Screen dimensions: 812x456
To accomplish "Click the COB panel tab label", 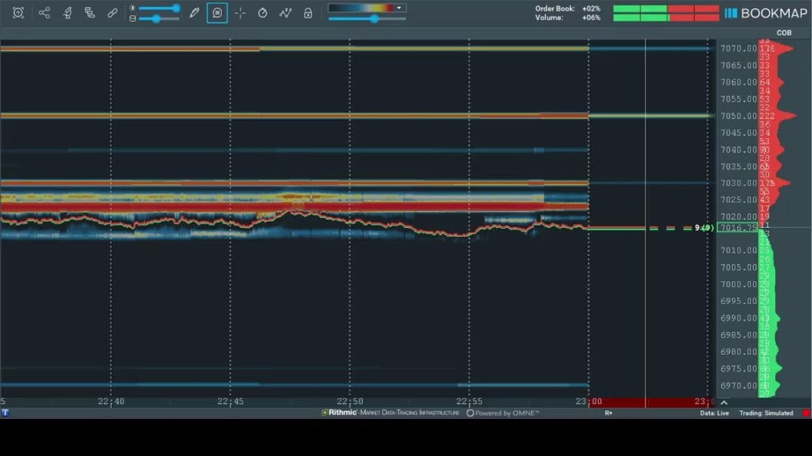I will [784, 32].
